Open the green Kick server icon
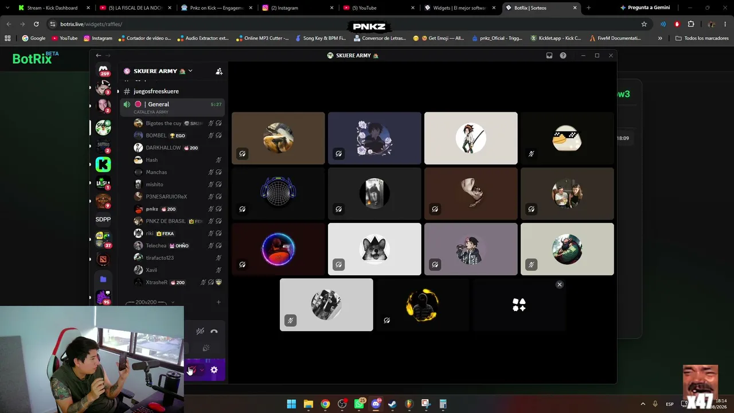 [103, 165]
